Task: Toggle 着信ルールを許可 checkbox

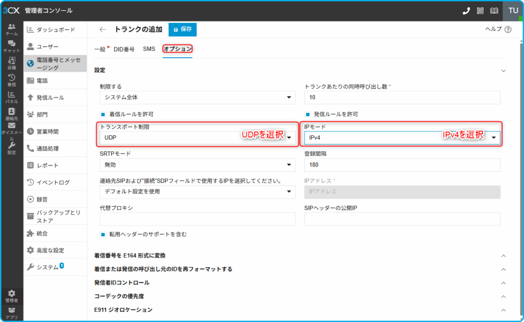Action: coord(103,114)
